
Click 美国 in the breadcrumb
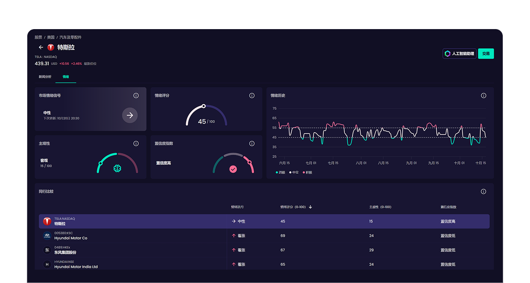pos(51,37)
